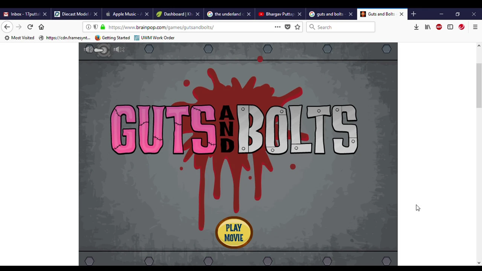Click the yellow Play Movie button
Viewport: 482px width, 271px height.
(234, 233)
